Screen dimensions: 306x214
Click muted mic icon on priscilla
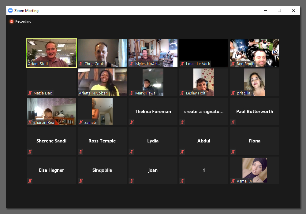233,93
